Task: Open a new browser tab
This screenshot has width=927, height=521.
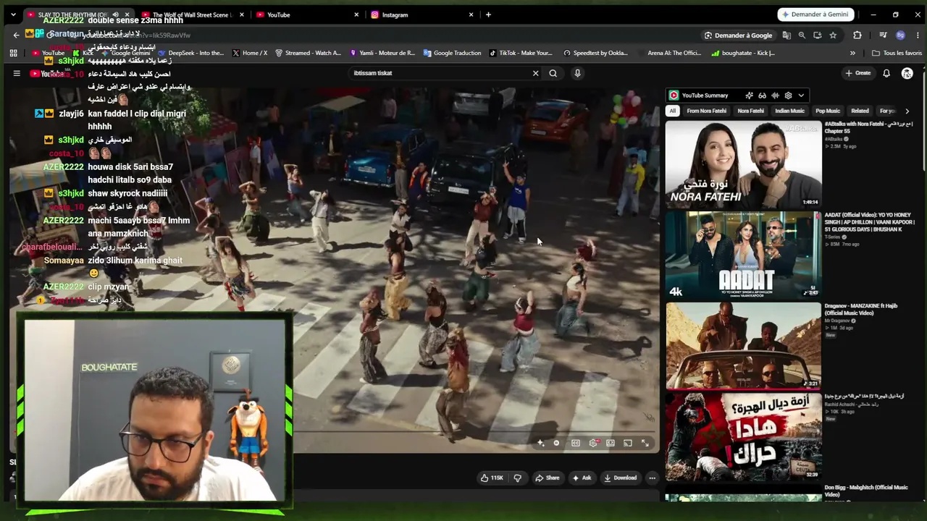Action: [x=488, y=14]
